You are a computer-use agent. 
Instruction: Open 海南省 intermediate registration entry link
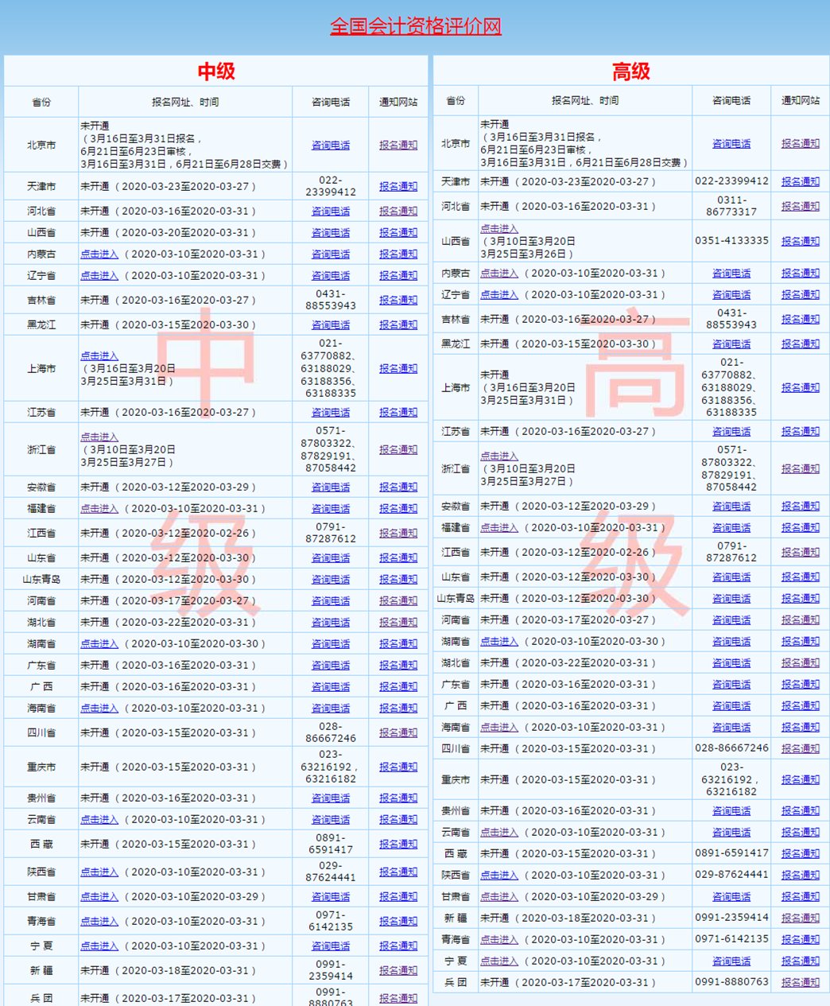[99, 708]
